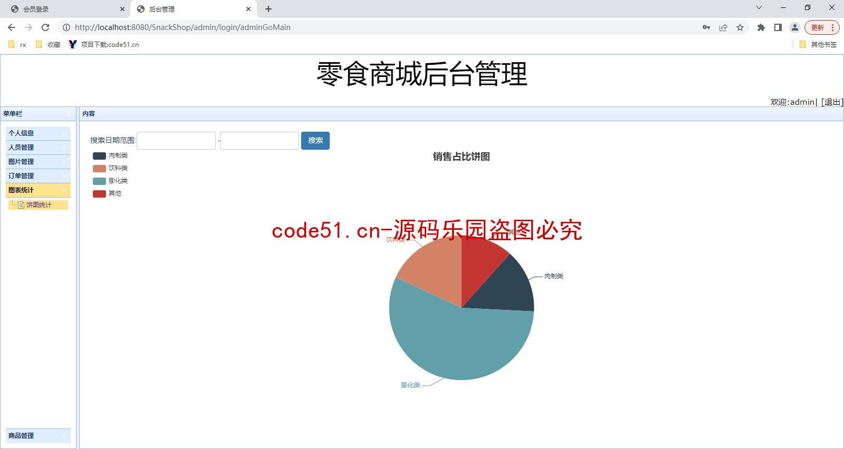
Task: Click the blue 搜索 button
Action: pyautogui.click(x=315, y=141)
